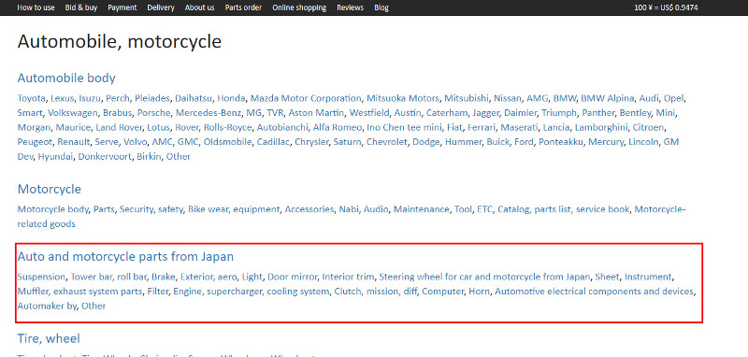
Task: Select the Volvo brand link
Action: click(135, 142)
